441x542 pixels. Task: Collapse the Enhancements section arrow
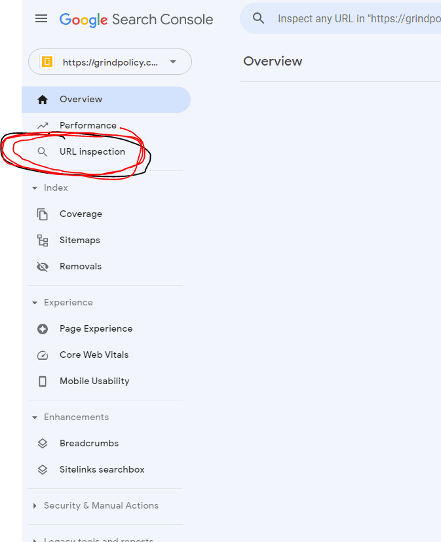pos(35,417)
